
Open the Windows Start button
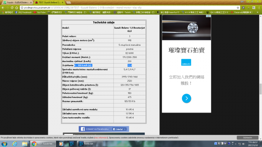4,144
